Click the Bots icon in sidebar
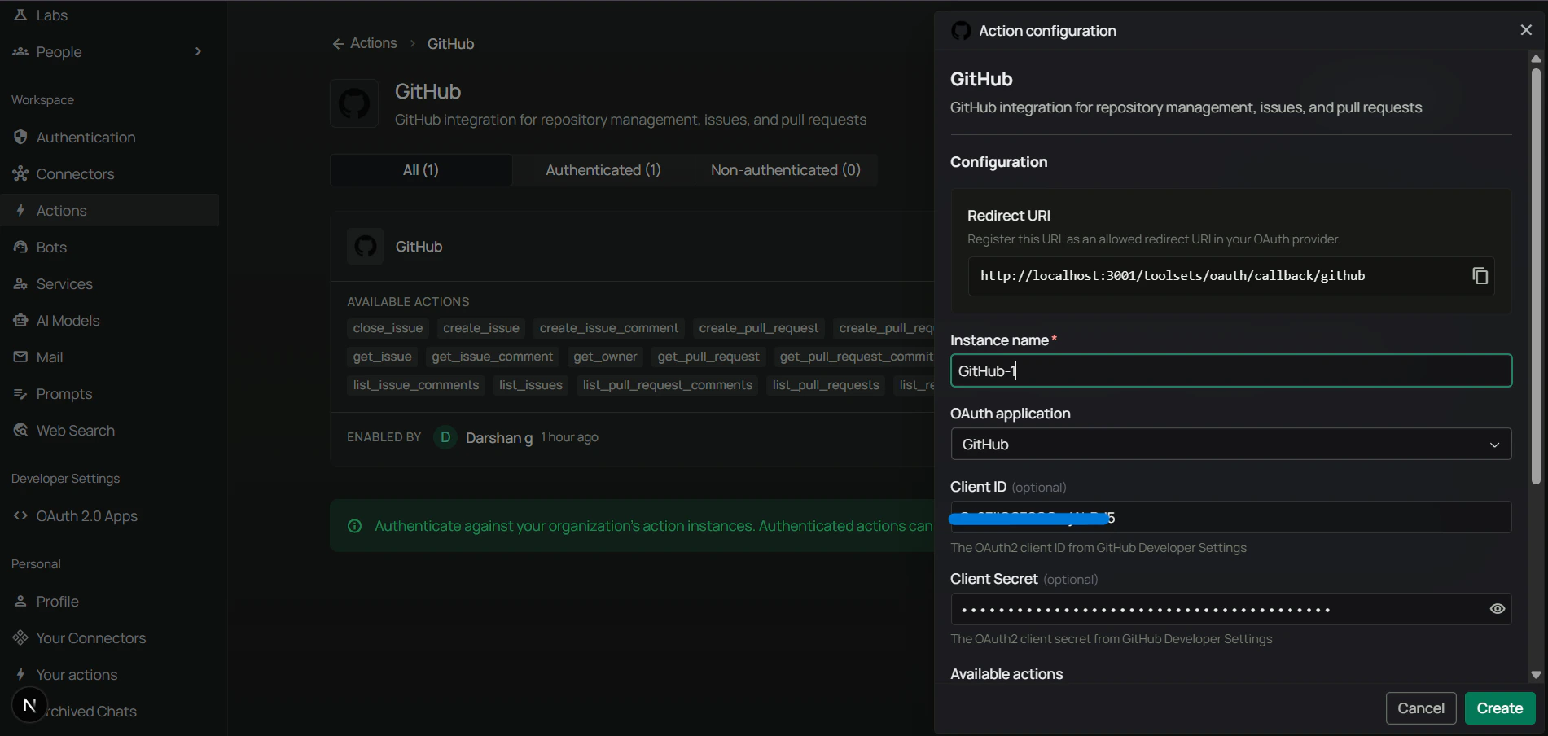This screenshot has height=736, width=1548. point(20,247)
